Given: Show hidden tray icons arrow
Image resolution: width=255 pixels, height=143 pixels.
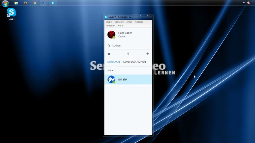Looking at the screenshot, I should (244, 3).
